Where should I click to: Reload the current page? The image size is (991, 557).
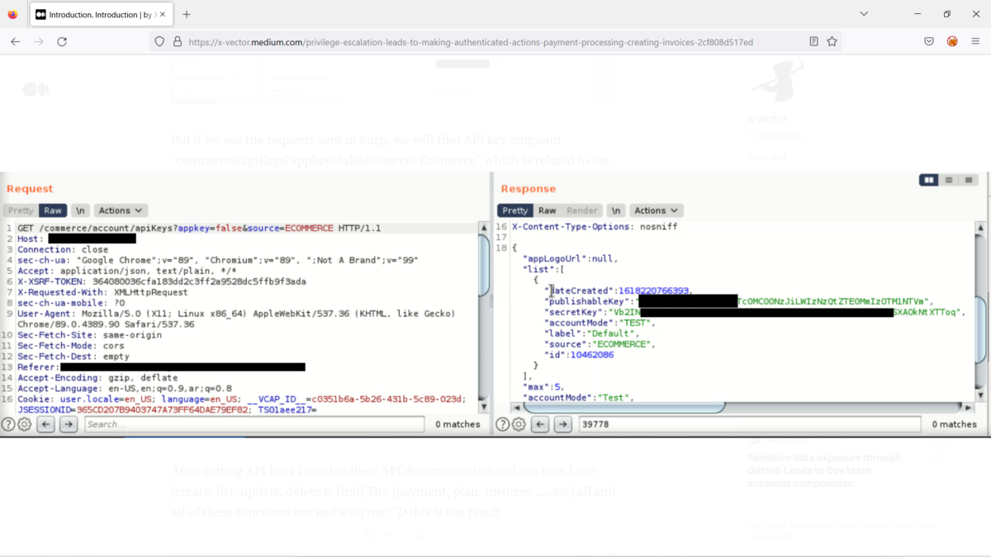coord(62,41)
